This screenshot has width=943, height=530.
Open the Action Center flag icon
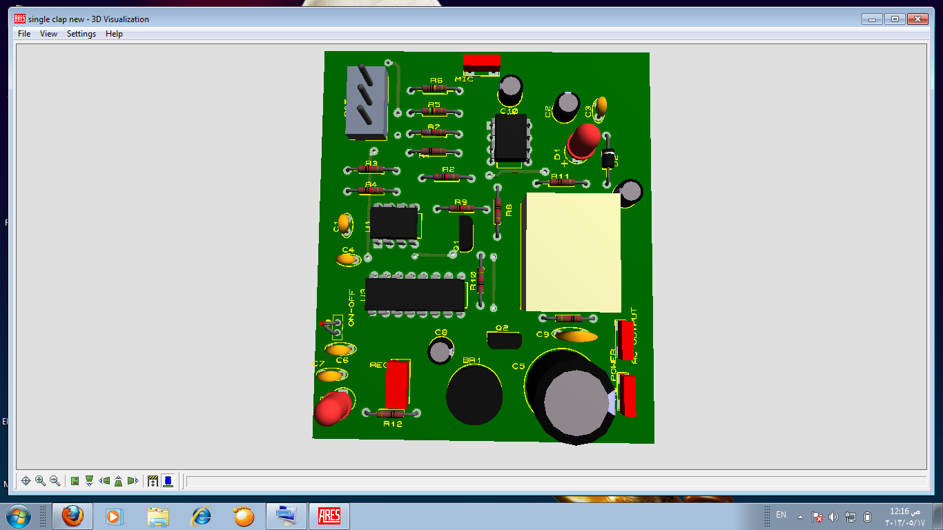pyautogui.click(x=817, y=516)
